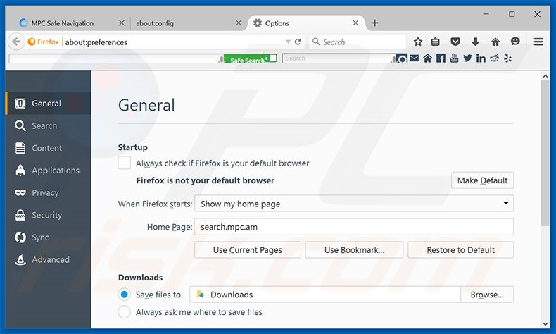Check 'Always check if Firefox is your default browser'
Screen dimensions: 556x334
pos(124,163)
